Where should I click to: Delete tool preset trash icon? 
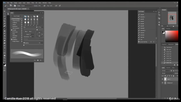[154, 42]
